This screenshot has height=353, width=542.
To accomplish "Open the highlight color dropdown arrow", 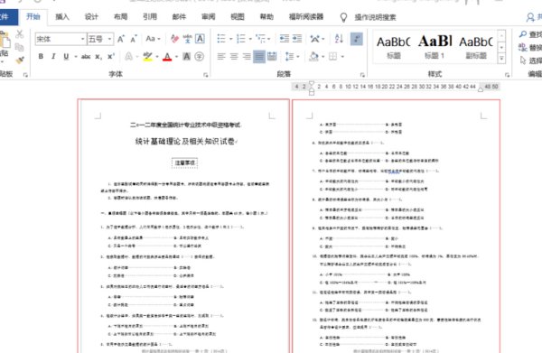I will [157, 57].
